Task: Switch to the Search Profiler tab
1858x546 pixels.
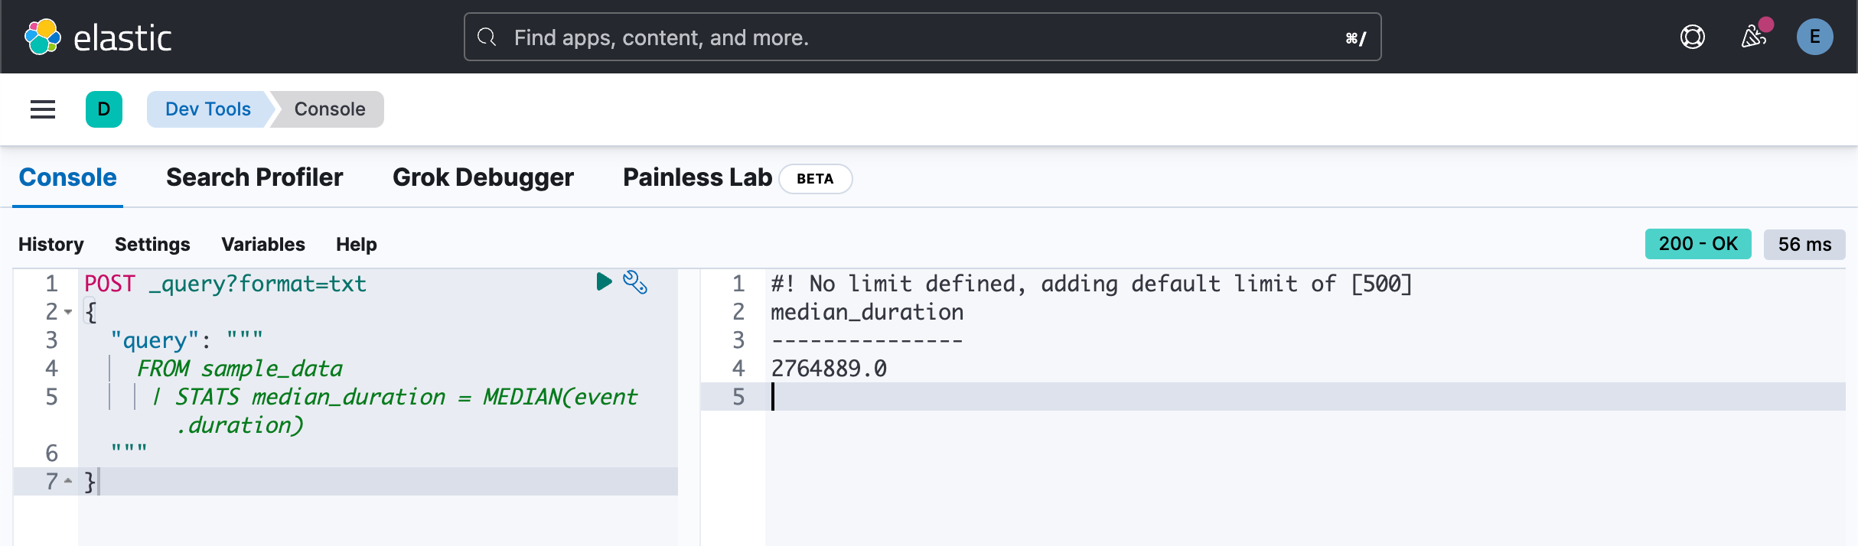Action: tap(254, 177)
